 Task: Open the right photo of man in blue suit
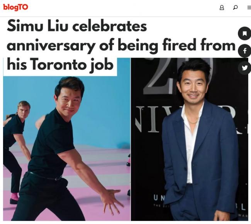190,139
